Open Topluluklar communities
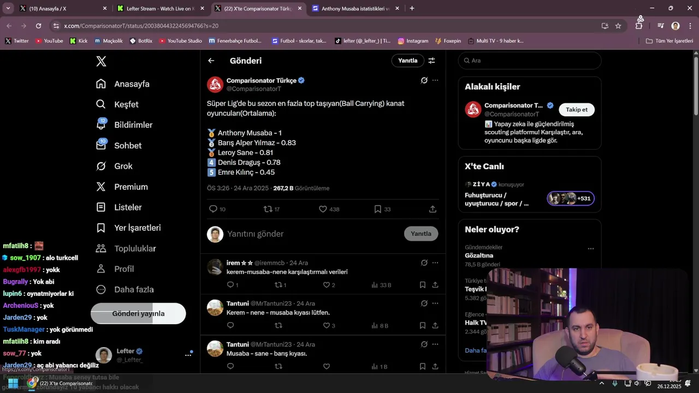699x393 pixels. 126,248
